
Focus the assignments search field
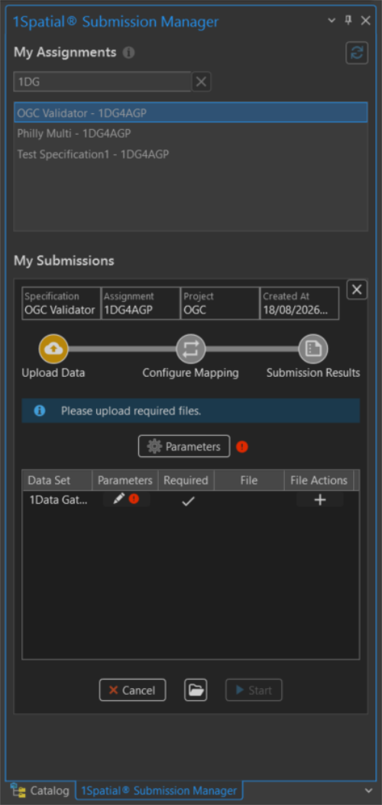102,82
